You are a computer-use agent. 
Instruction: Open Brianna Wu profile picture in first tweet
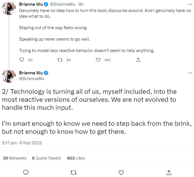[x=9, y=8]
